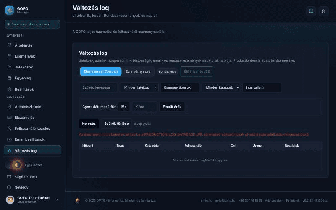This screenshot has width=336, height=210.
Task: Click the Változás log sidebar icon
Action: coord(9,151)
